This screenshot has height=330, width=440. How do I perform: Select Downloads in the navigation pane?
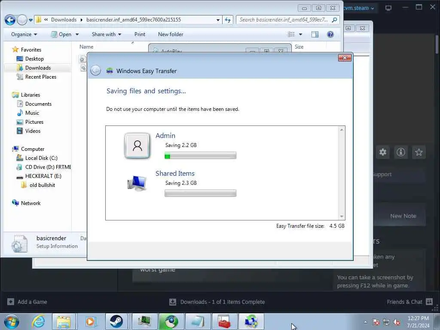coord(38,67)
